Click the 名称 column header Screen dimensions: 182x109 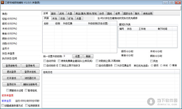pos(49,23)
